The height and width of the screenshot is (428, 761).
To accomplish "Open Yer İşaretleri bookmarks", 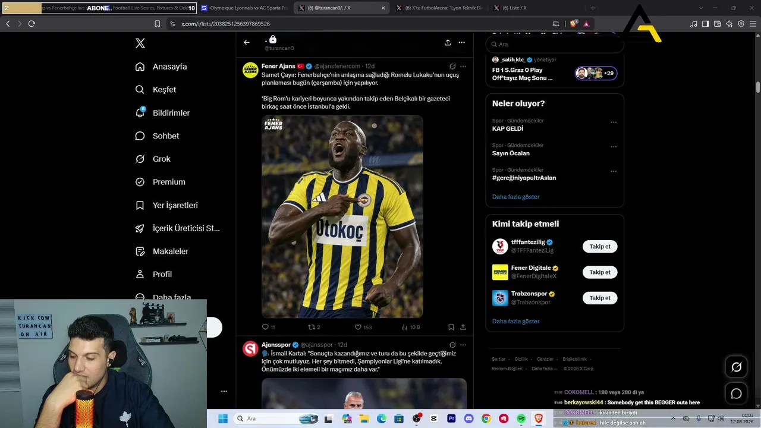I will coord(166,205).
